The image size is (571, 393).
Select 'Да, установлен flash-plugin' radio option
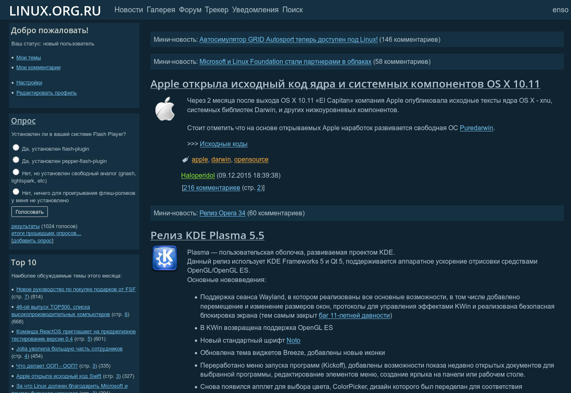click(16, 147)
